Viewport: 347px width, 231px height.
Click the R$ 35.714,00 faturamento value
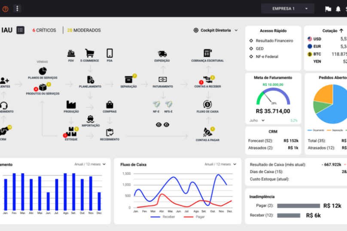(x=273, y=111)
